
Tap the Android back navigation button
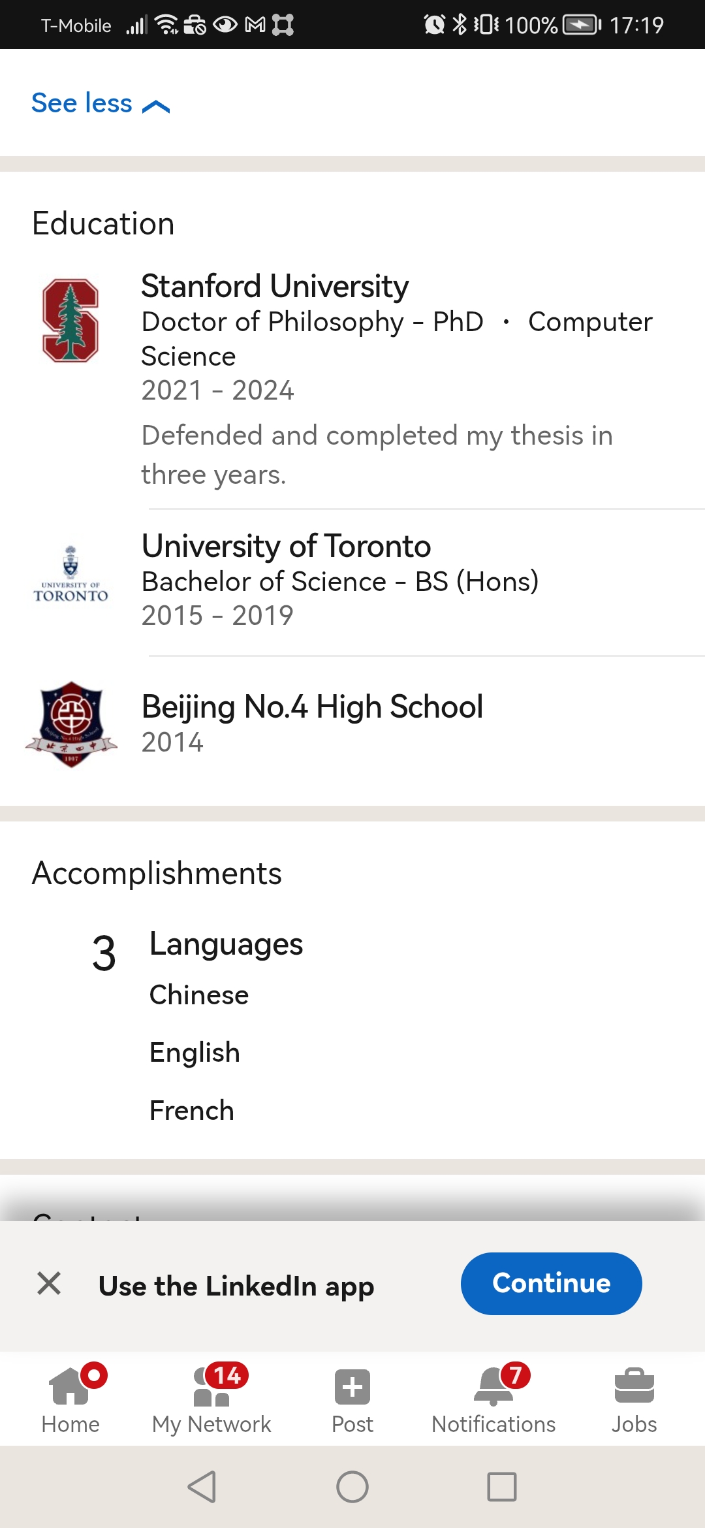coord(202,1487)
